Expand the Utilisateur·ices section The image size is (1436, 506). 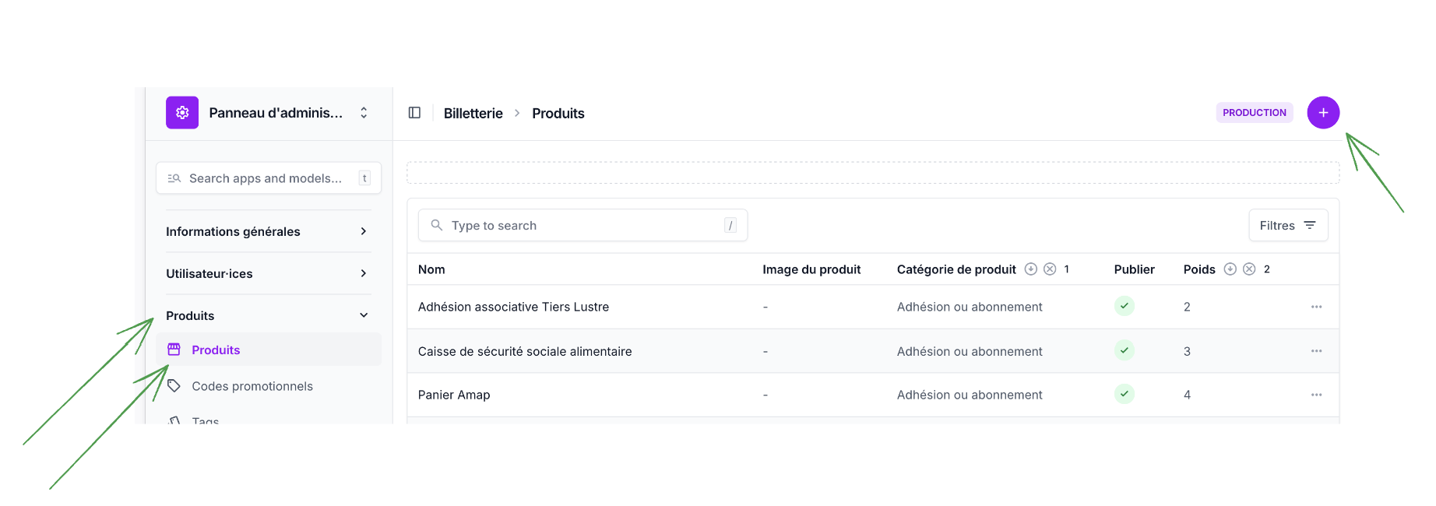pos(363,273)
